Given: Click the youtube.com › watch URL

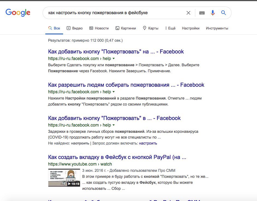Looking at the screenshot, I should [x=80, y=164].
